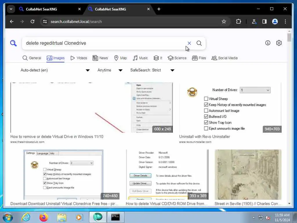Open the profile avatar menu
Screen dimensions: 297x223
tap(275, 21)
